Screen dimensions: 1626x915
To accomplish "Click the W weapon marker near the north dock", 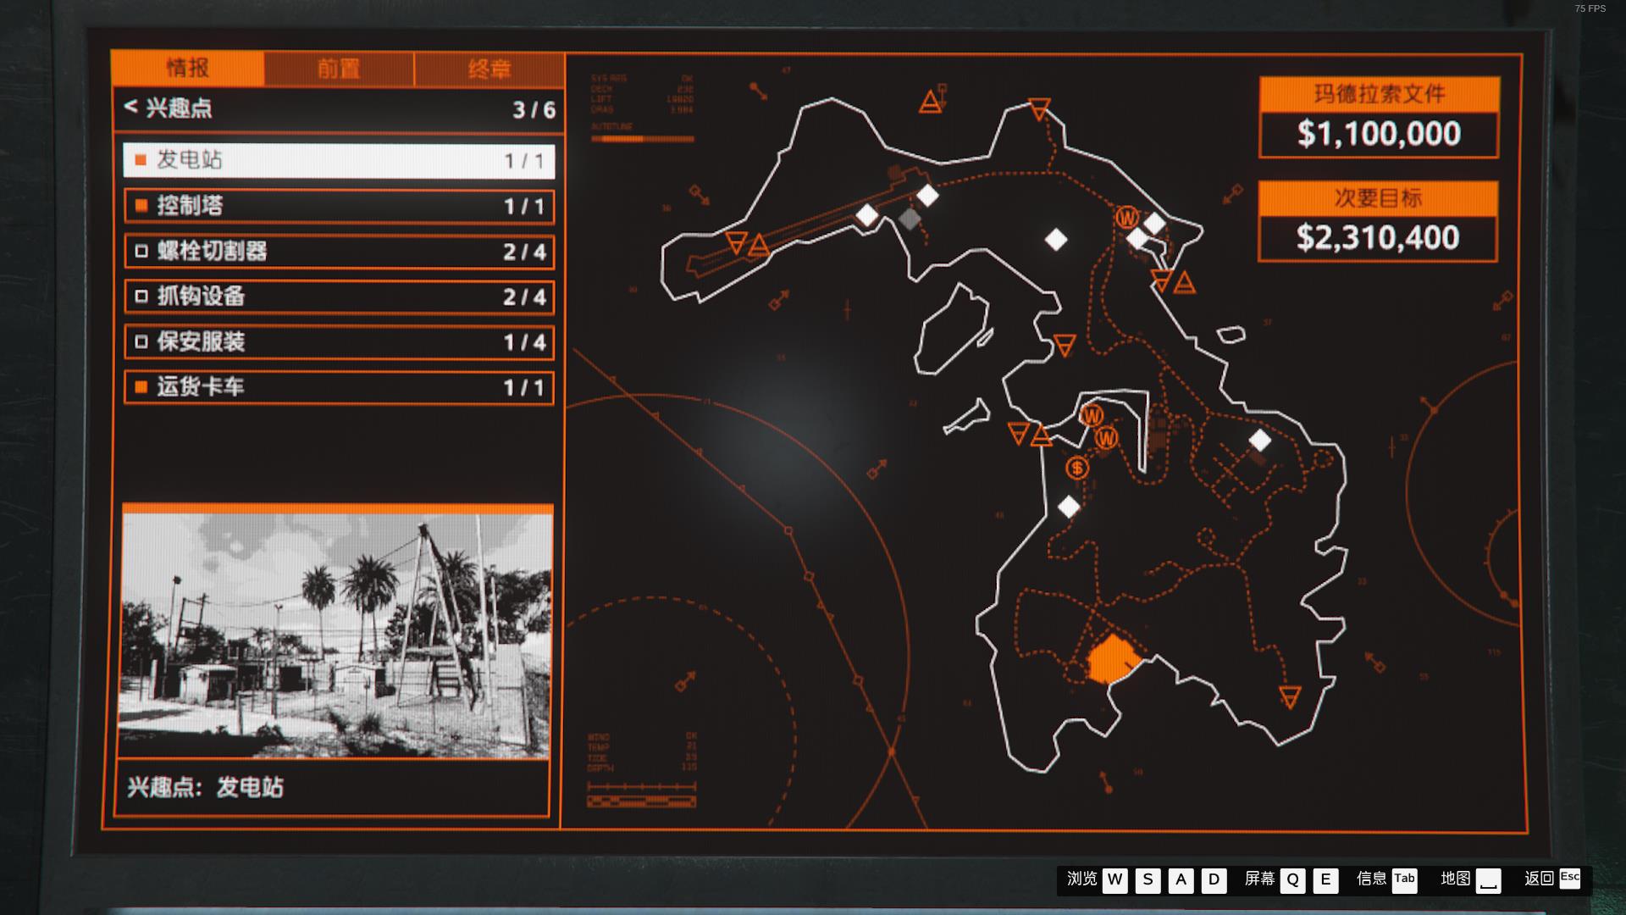I will point(1126,218).
